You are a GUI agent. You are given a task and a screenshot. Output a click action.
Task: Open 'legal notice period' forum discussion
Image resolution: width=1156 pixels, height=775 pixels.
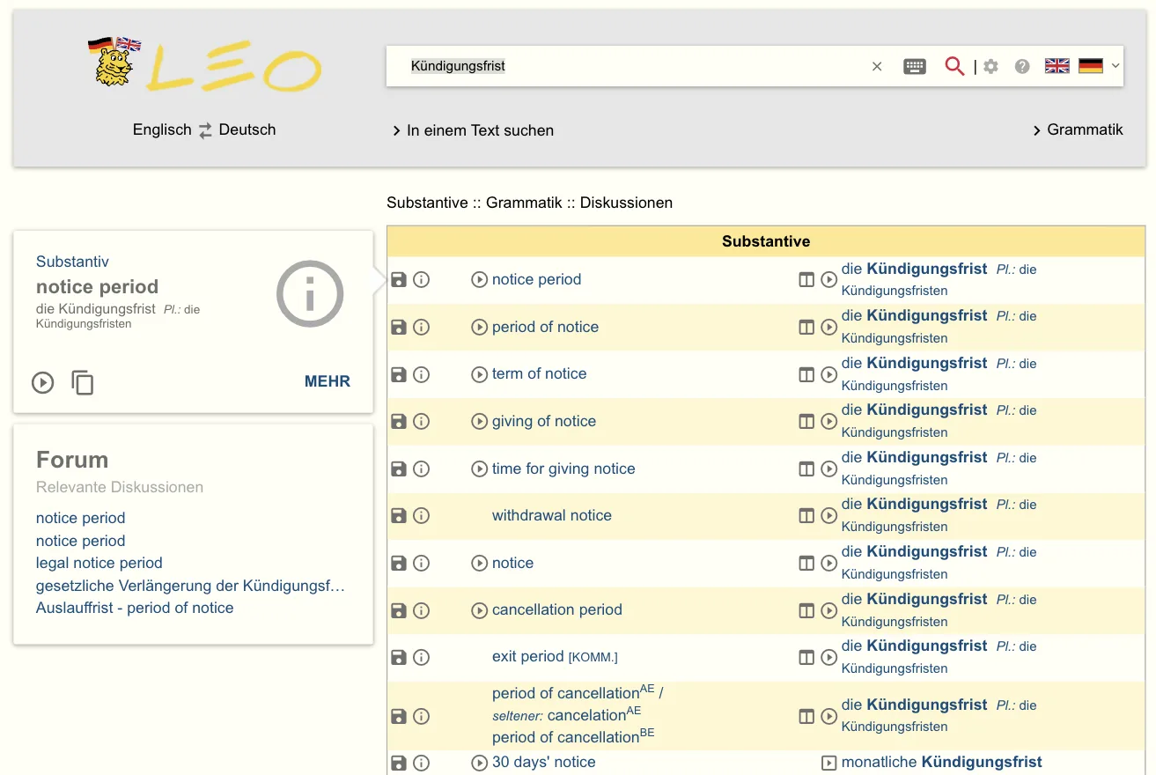[x=99, y=563]
